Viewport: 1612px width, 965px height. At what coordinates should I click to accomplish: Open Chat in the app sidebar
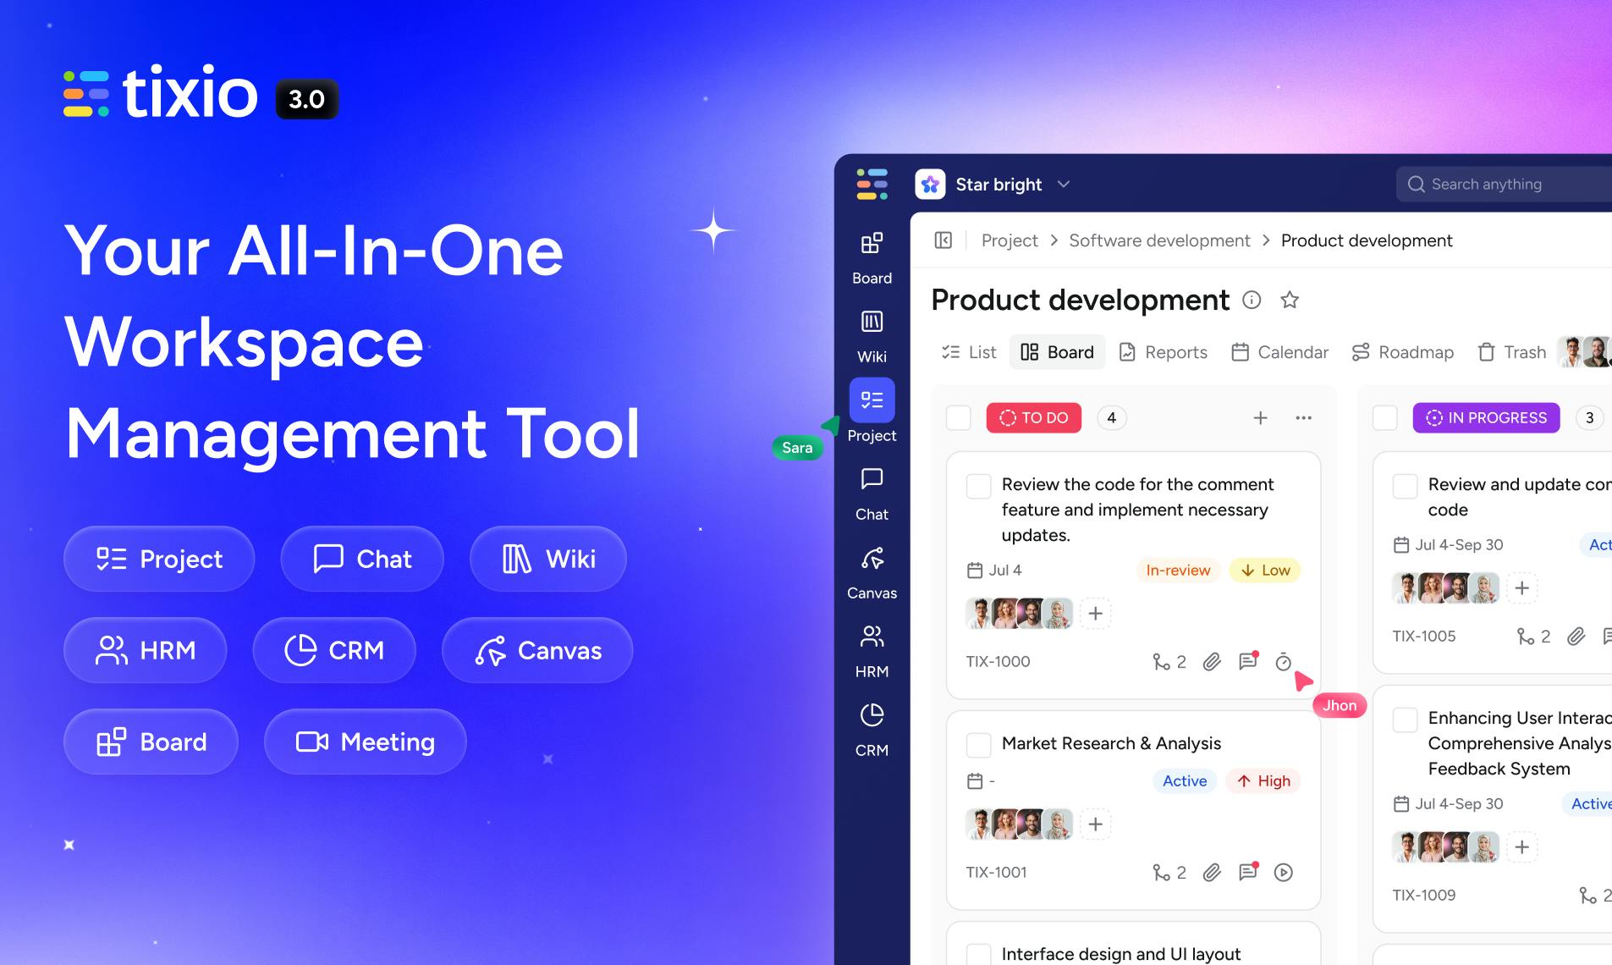click(872, 494)
